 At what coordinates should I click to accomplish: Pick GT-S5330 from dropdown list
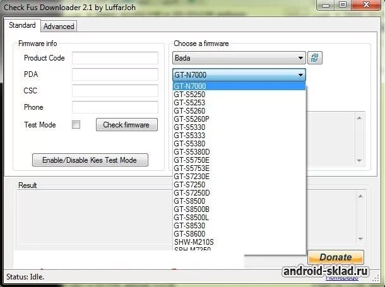(239, 127)
